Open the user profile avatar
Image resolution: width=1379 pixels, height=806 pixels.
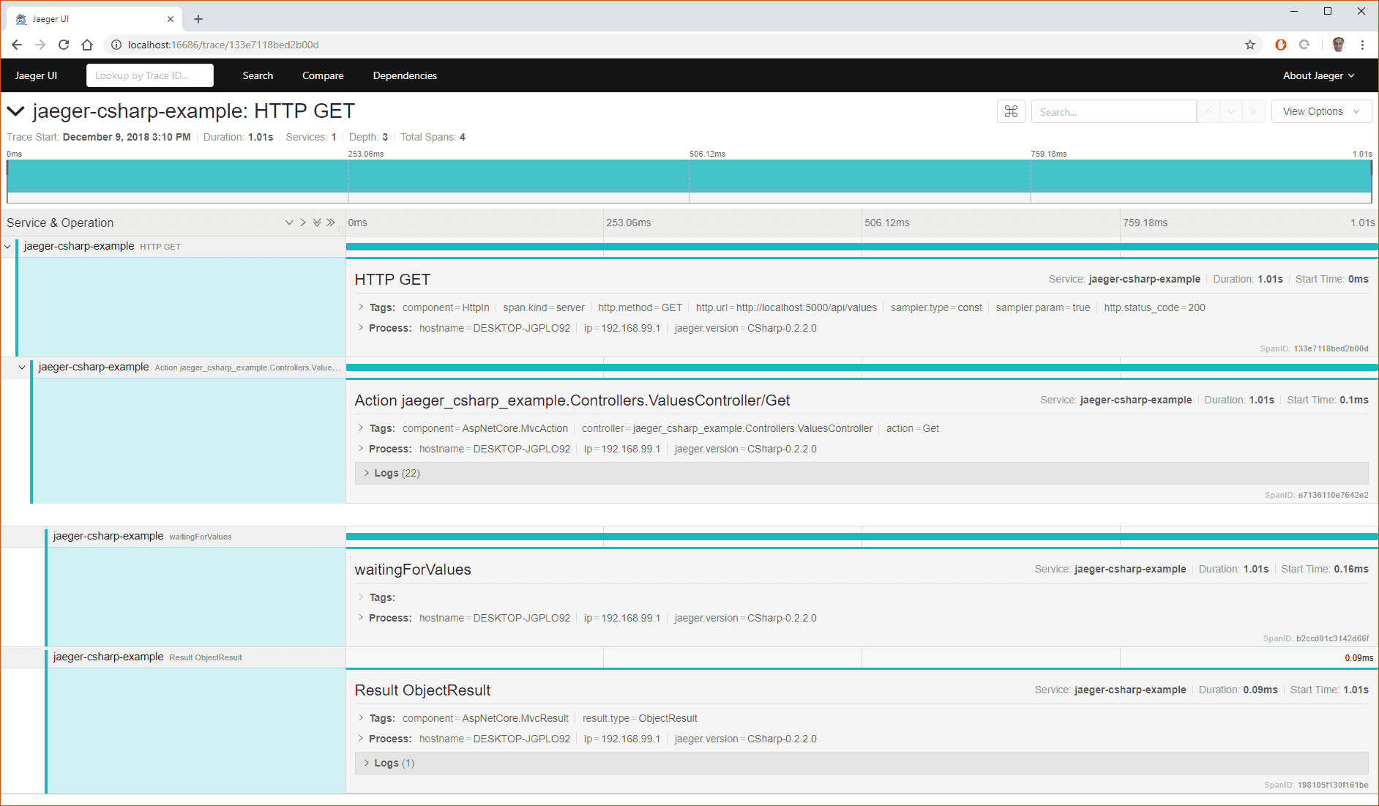tap(1339, 45)
